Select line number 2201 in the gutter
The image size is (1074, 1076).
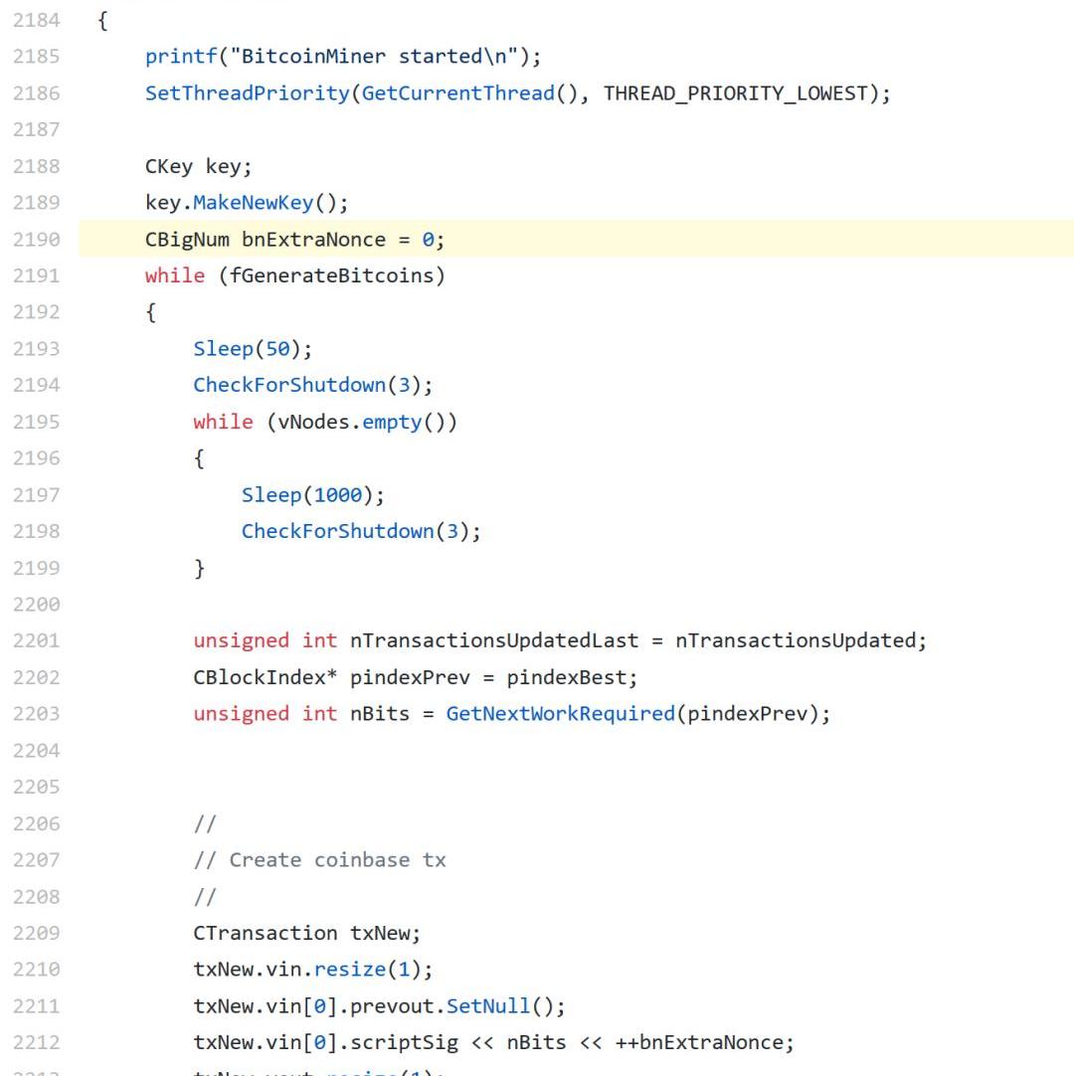point(36,641)
